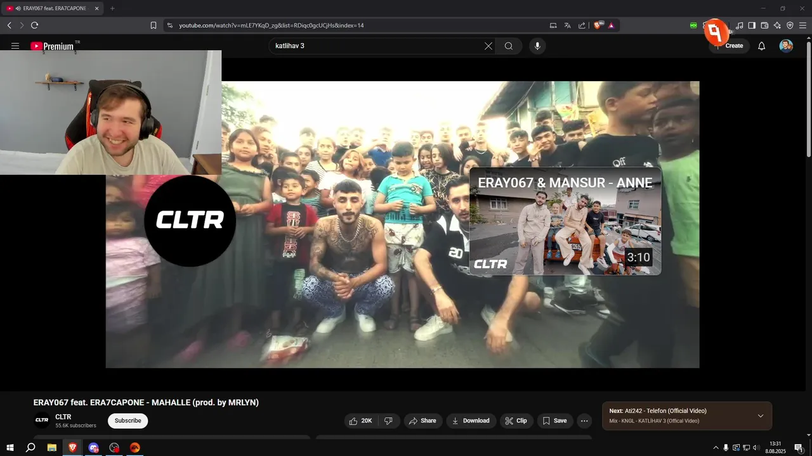Translate this page icon
Viewport: 812px width, 456px height.
pyautogui.click(x=568, y=25)
